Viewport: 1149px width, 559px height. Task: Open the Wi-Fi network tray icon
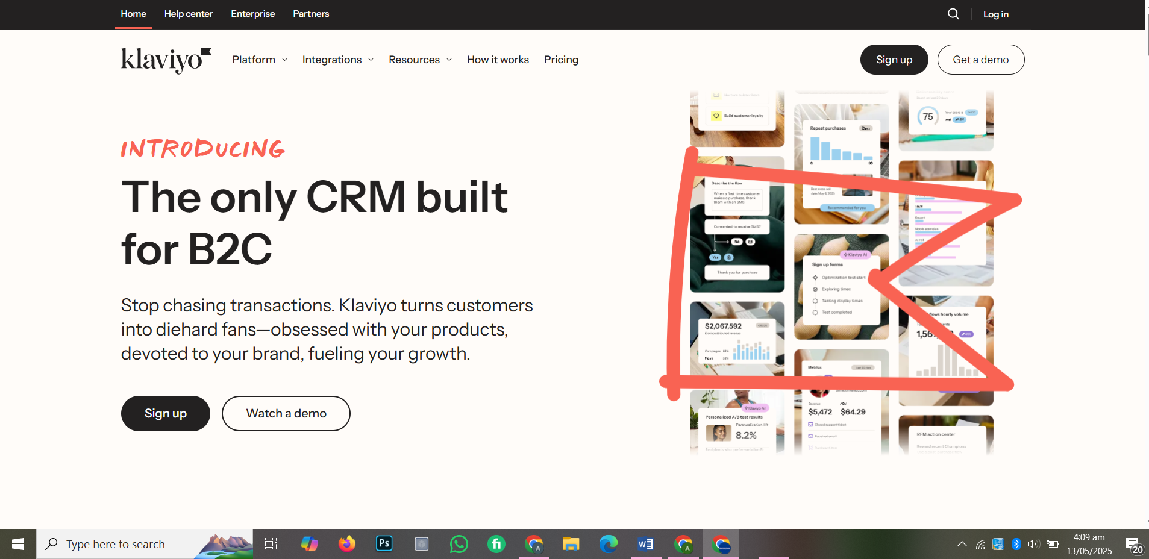pos(980,544)
